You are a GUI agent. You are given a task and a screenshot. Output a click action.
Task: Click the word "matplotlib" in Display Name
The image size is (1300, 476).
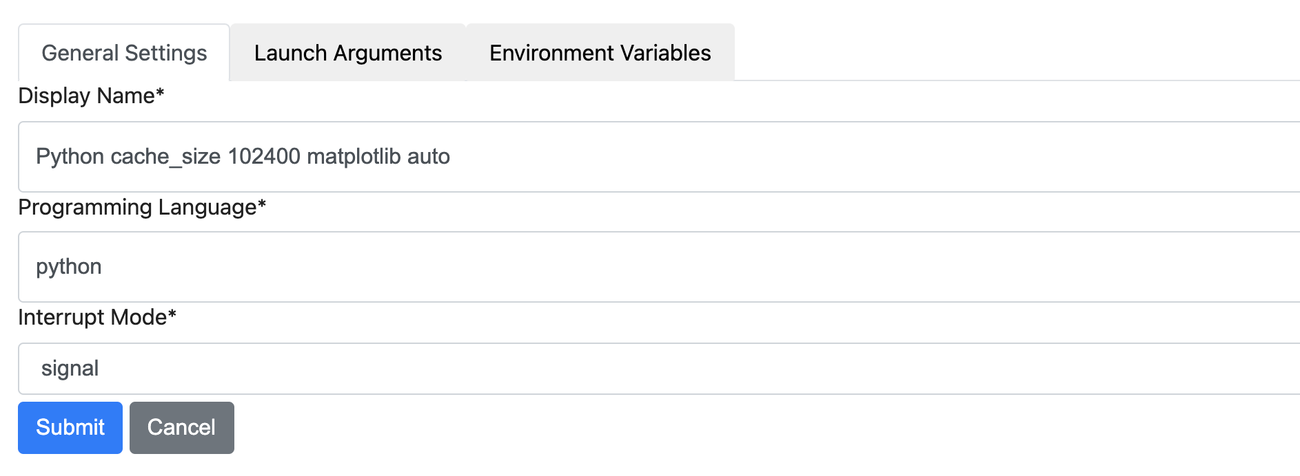[354, 157]
